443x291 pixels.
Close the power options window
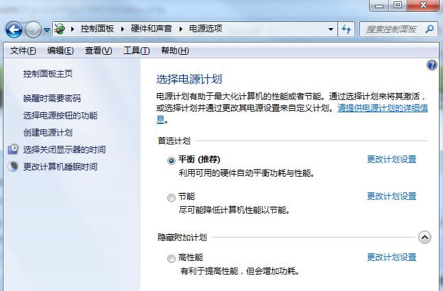pos(423,5)
